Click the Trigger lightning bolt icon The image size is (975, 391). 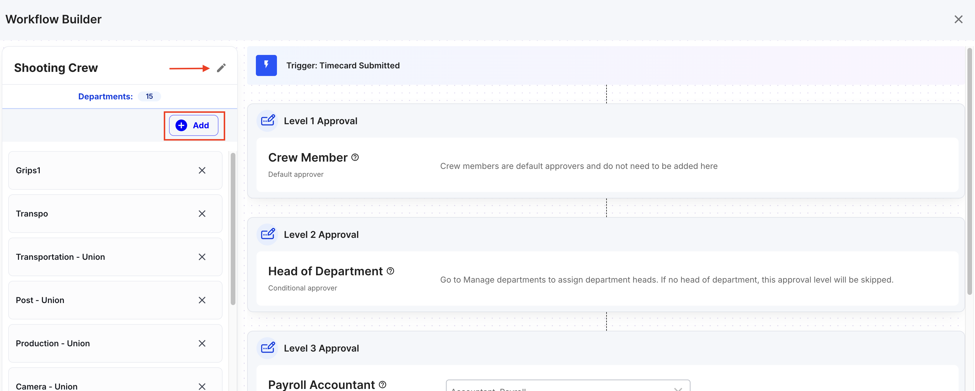(266, 65)
